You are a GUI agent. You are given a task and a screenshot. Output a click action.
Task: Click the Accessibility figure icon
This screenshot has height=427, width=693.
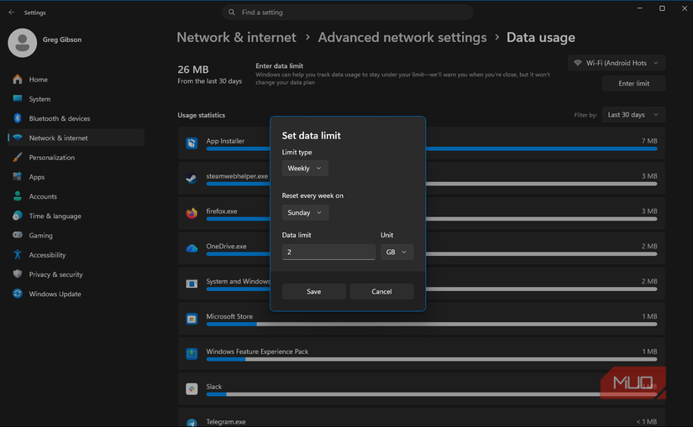(x=18, y=254)
